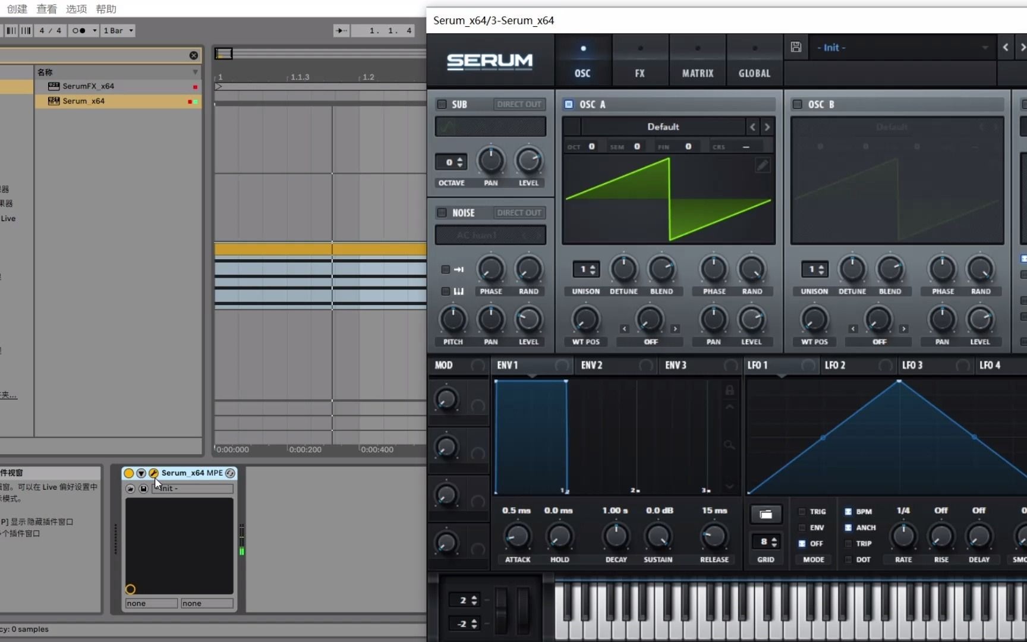Toggle the LFO BPM sync checkbox
The image size is (1027, 642).
click(848, 511)
